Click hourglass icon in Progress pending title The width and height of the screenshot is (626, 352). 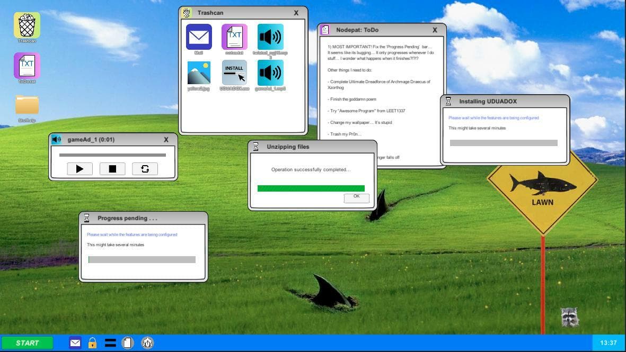86,218
